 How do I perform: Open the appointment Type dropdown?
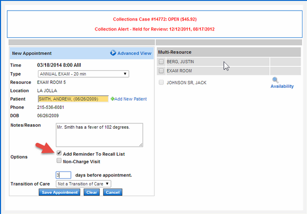(x=83, y=74)
